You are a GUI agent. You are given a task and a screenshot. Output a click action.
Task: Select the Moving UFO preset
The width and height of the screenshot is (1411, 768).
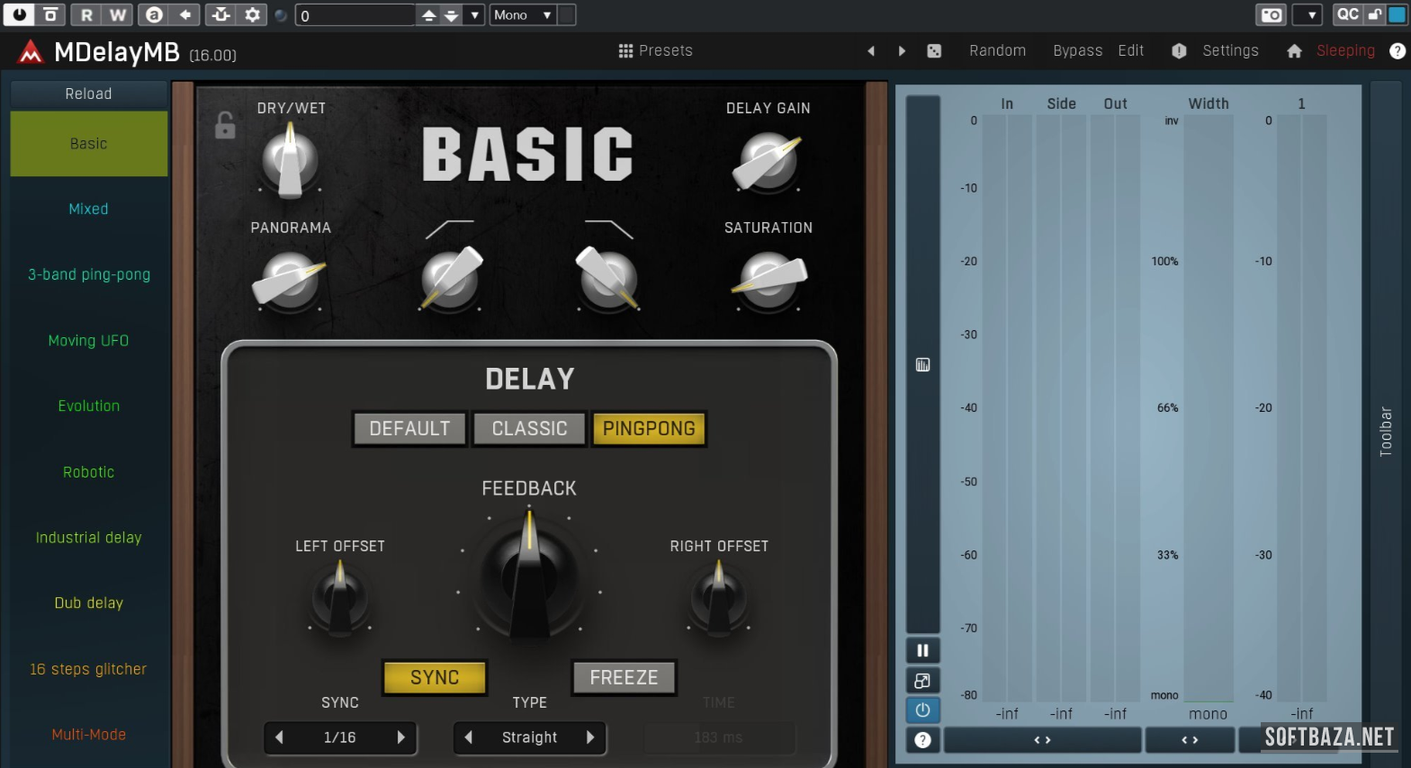(88, 341)
